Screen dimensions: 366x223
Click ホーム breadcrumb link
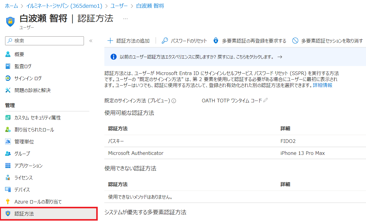point(11,6)
